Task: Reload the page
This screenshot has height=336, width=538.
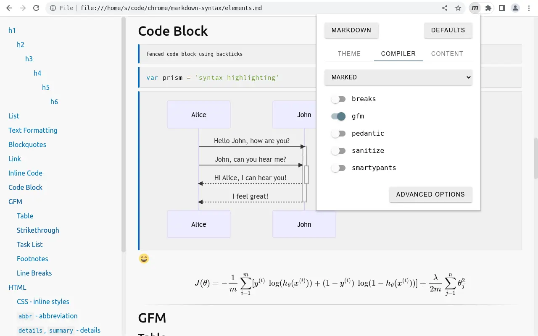Action: point(37,8)
